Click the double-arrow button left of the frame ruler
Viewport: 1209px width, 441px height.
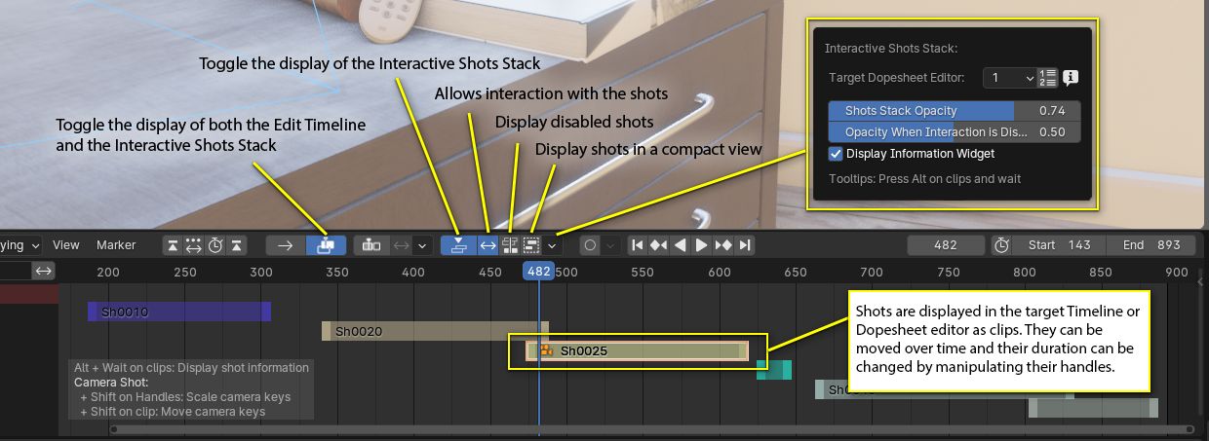44,271
